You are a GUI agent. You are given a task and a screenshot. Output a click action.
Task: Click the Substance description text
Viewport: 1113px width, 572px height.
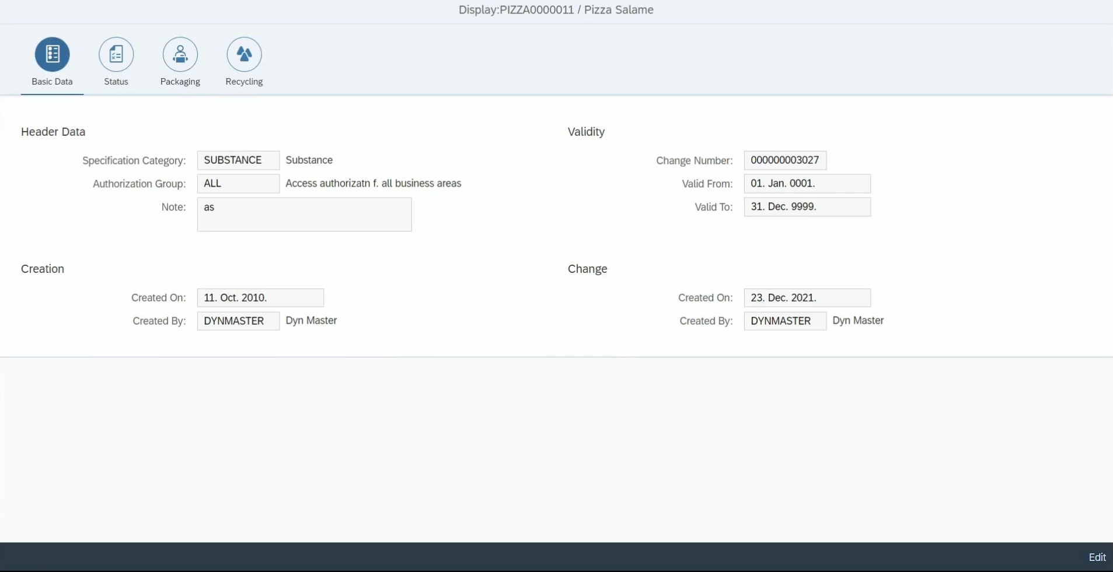(309, 160)
